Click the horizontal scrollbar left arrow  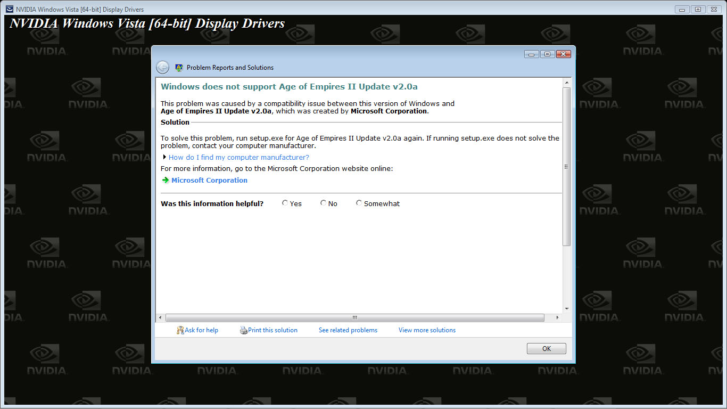(160, 317)
